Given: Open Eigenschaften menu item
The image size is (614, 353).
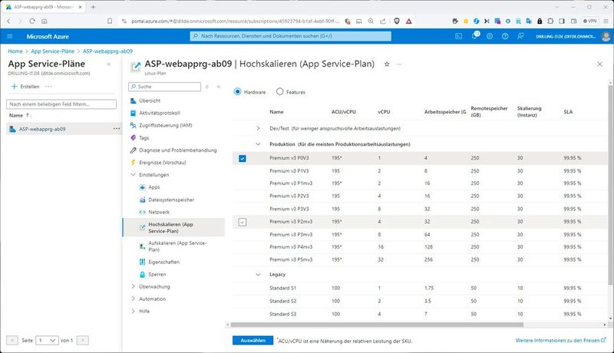Looking at the screenshot, I should pos(164,262).
